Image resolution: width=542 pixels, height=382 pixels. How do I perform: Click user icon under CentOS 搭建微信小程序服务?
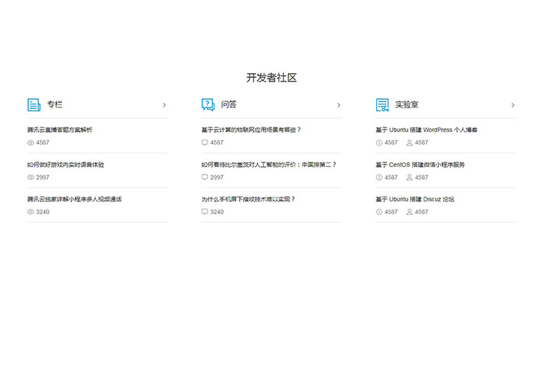[409, 177]
